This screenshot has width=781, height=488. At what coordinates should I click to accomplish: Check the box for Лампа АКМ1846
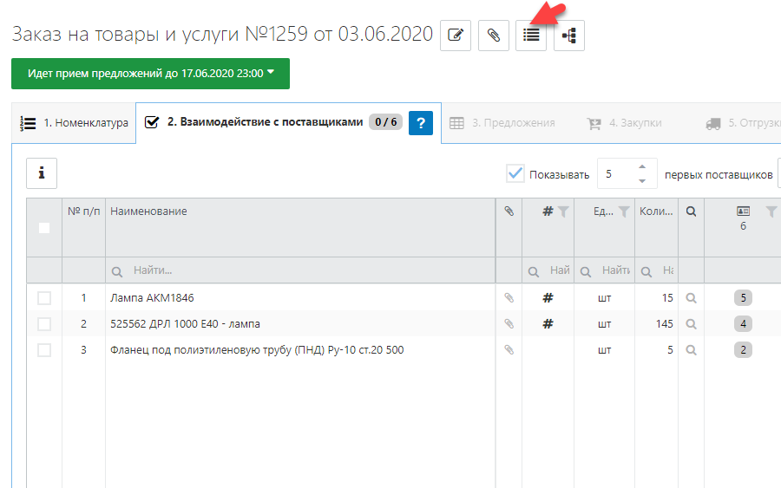click(44, 298)
